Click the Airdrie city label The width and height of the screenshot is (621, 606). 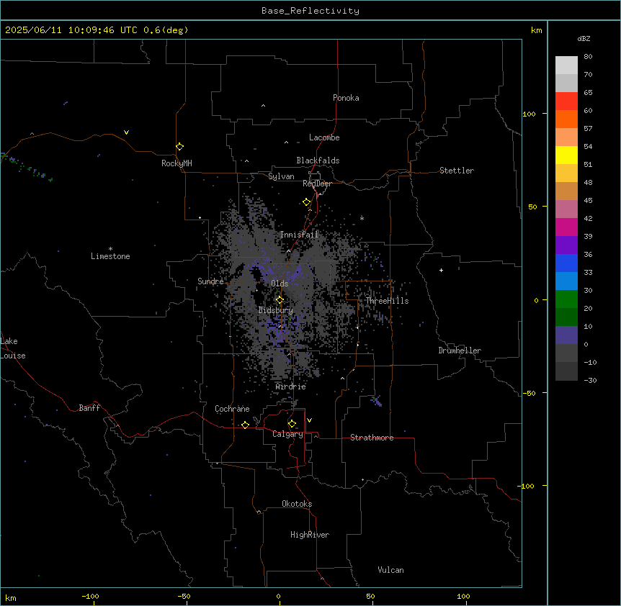(x=291, y=386)
